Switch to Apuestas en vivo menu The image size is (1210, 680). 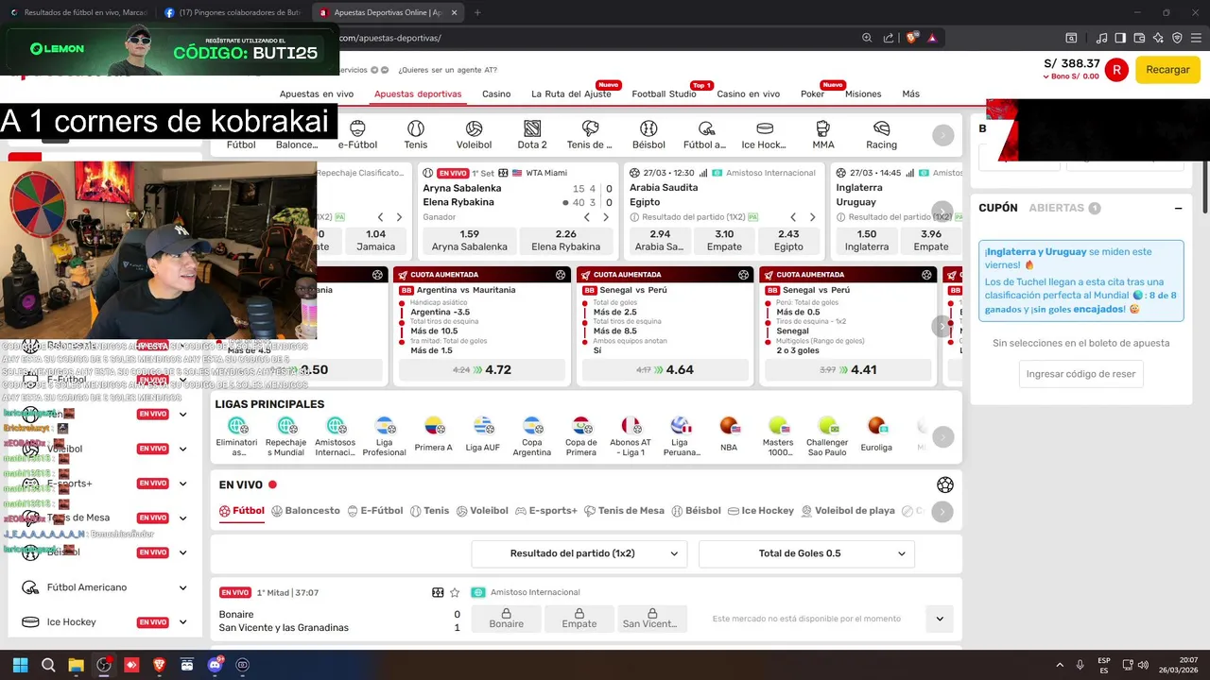click(317, 93)
